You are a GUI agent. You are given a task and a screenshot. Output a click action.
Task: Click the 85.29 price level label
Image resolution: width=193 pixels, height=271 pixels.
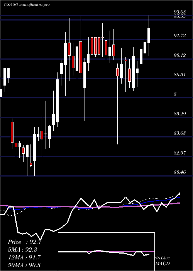pos(180,114)
